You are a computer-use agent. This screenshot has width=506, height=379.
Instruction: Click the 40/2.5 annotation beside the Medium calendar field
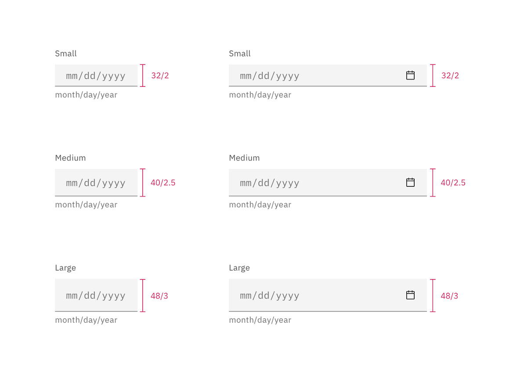click(453, 182)
